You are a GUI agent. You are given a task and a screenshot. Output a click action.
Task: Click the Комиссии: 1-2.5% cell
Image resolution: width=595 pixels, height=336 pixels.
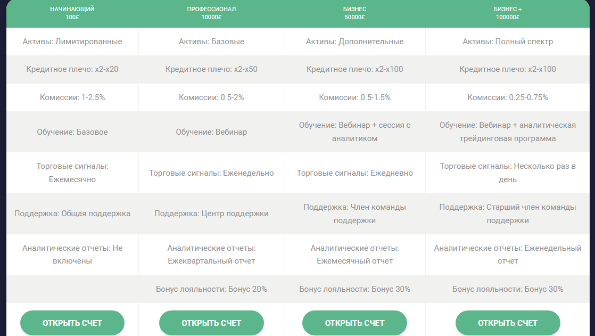72,97
